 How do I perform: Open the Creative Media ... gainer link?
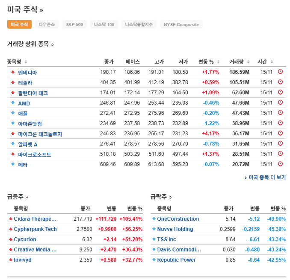coord(36,250)
